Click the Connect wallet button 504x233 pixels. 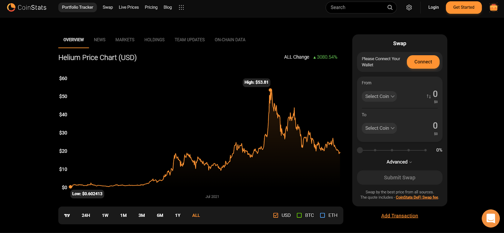(x=423, y=62)
